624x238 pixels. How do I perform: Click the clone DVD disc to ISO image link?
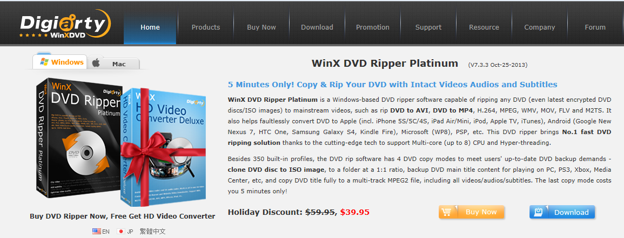(x=276, y=170)
